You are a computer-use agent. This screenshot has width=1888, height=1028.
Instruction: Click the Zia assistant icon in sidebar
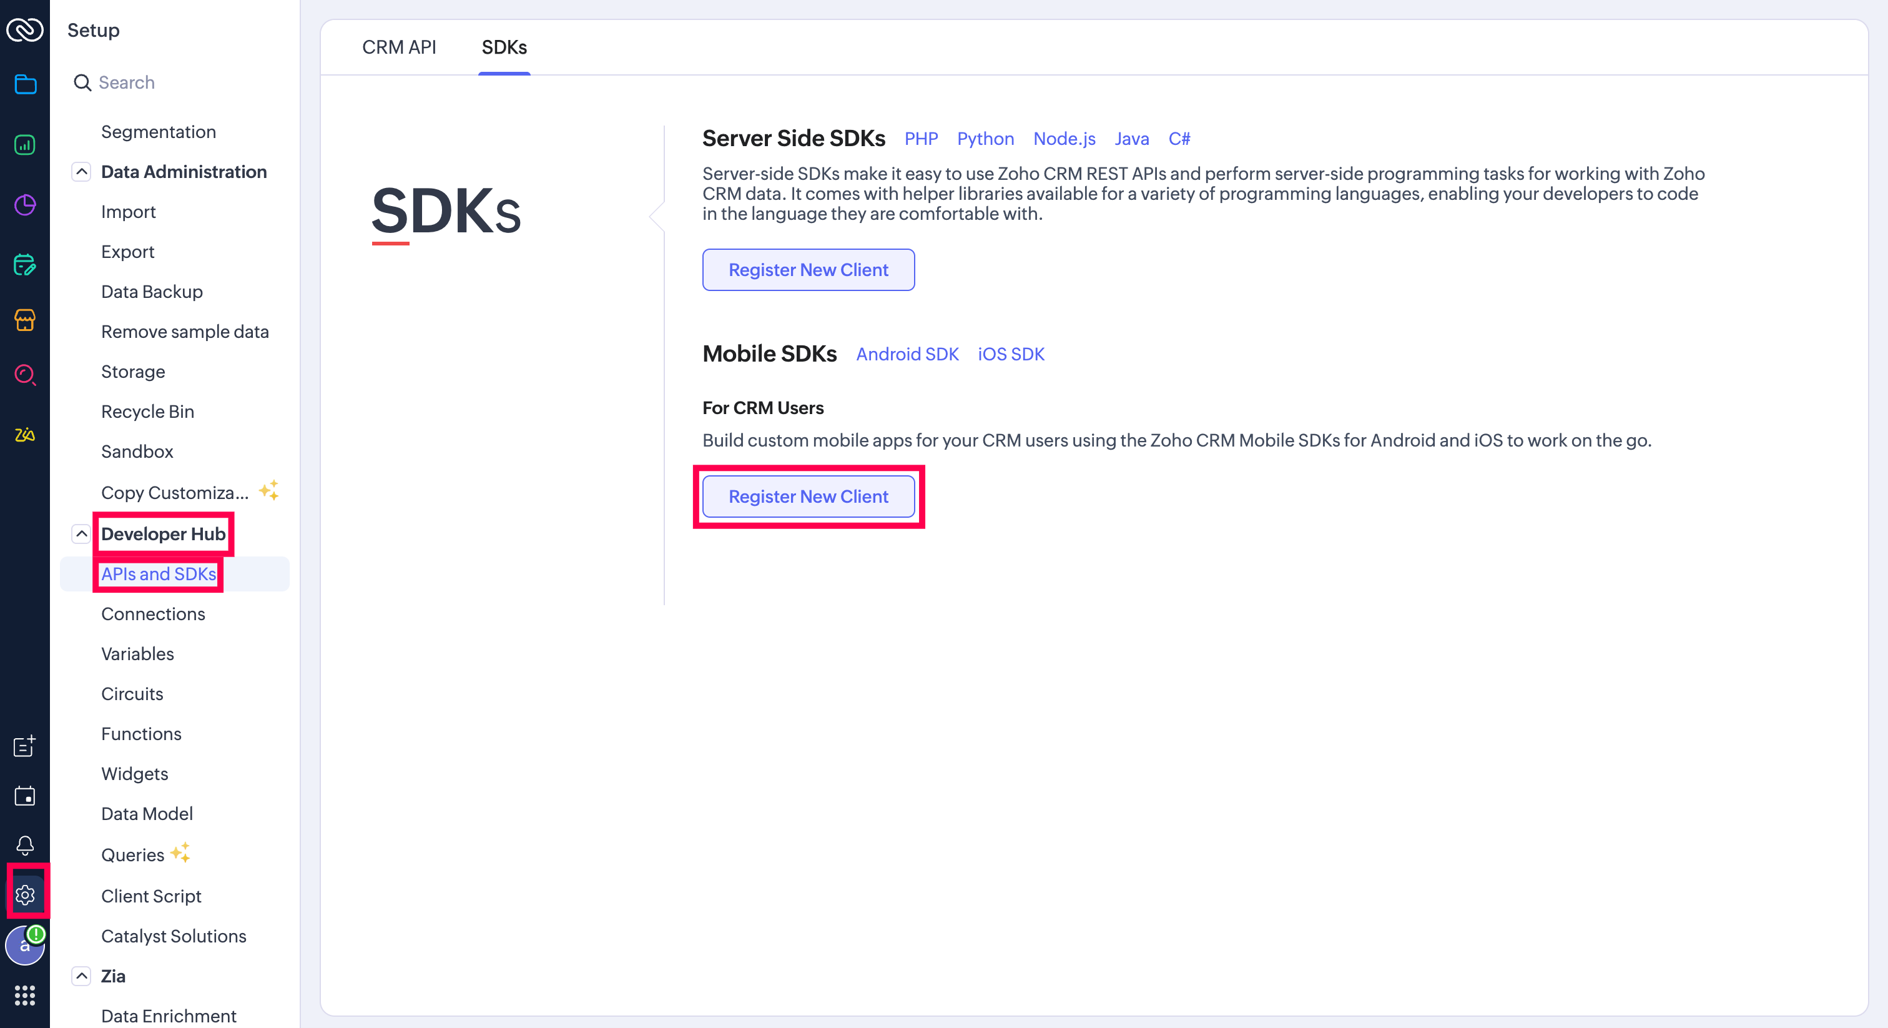coord(25,435)
